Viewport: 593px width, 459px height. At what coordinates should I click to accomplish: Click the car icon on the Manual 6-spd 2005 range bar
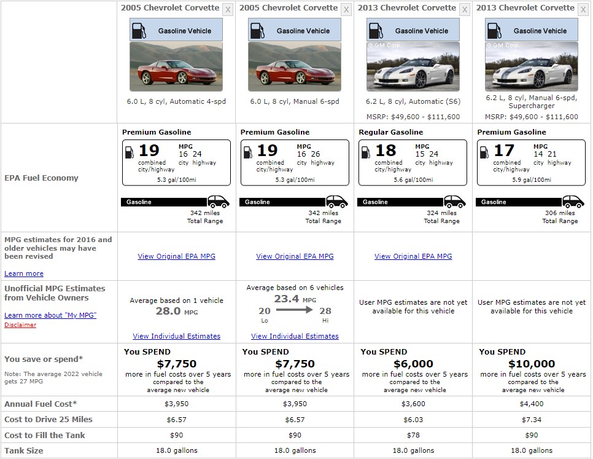click(x=336, y=202)
